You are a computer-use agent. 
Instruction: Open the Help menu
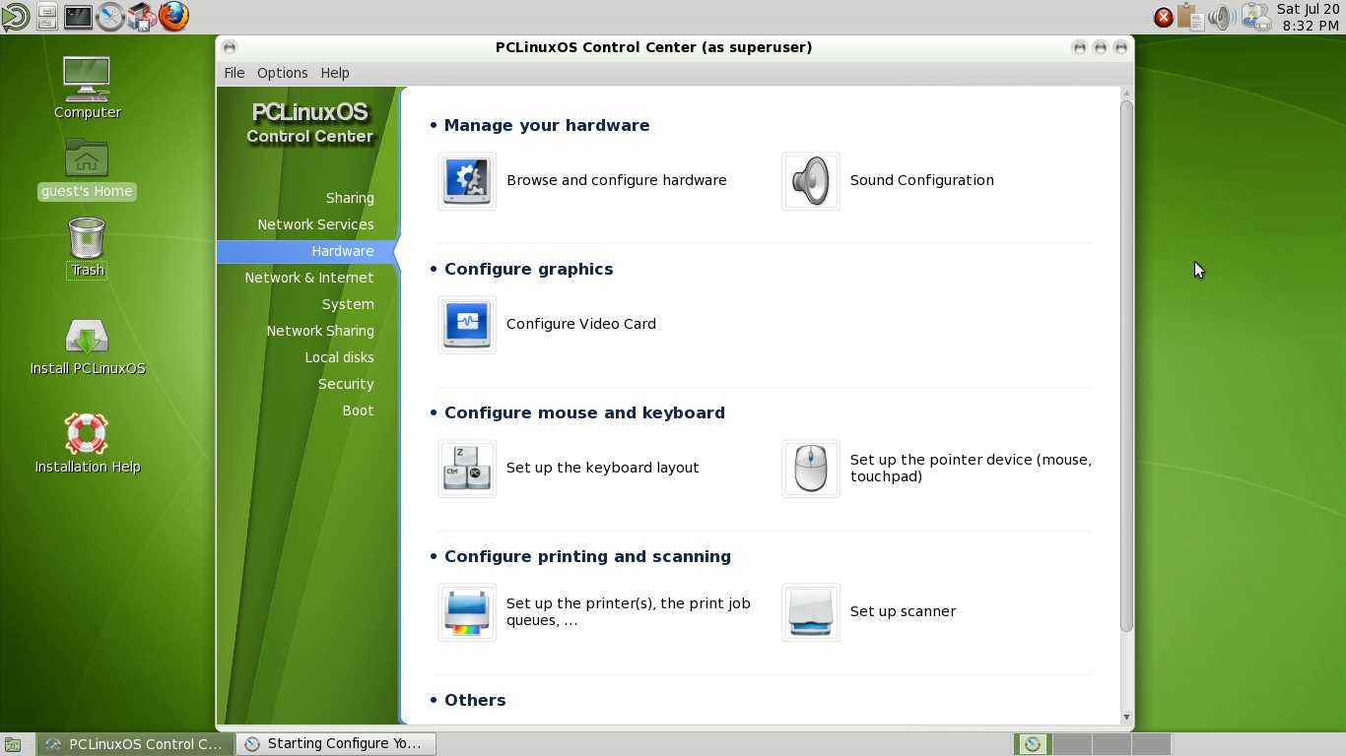(335, 73)
